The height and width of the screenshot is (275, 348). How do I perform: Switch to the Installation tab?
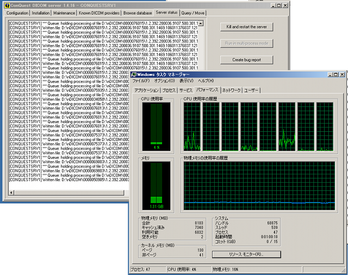41,13
